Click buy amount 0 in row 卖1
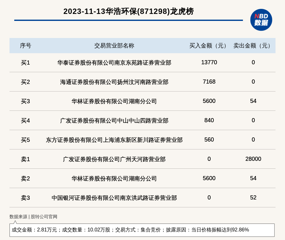 (x=209, y=159)
